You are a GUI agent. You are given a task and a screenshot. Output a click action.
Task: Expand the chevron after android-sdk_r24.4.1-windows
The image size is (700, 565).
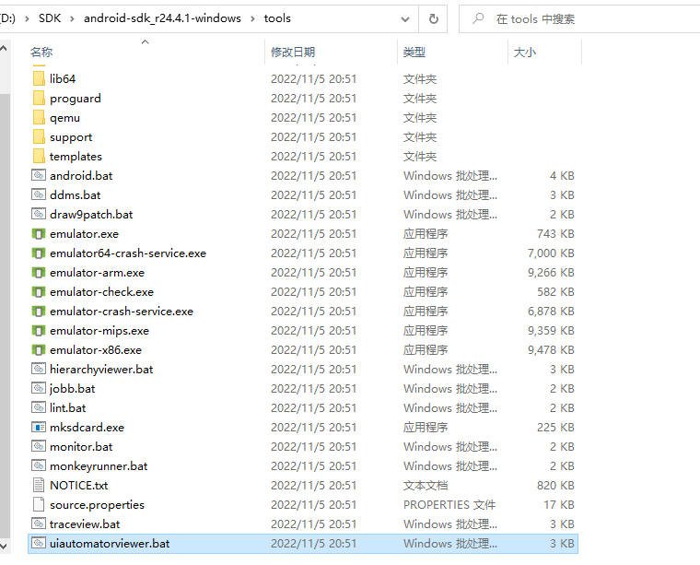(x=252, y=18)
